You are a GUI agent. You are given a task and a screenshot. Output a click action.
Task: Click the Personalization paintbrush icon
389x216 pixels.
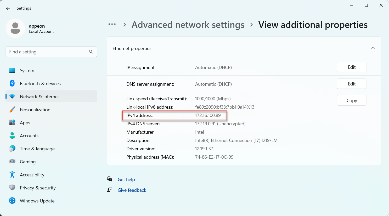coord(12,109)
